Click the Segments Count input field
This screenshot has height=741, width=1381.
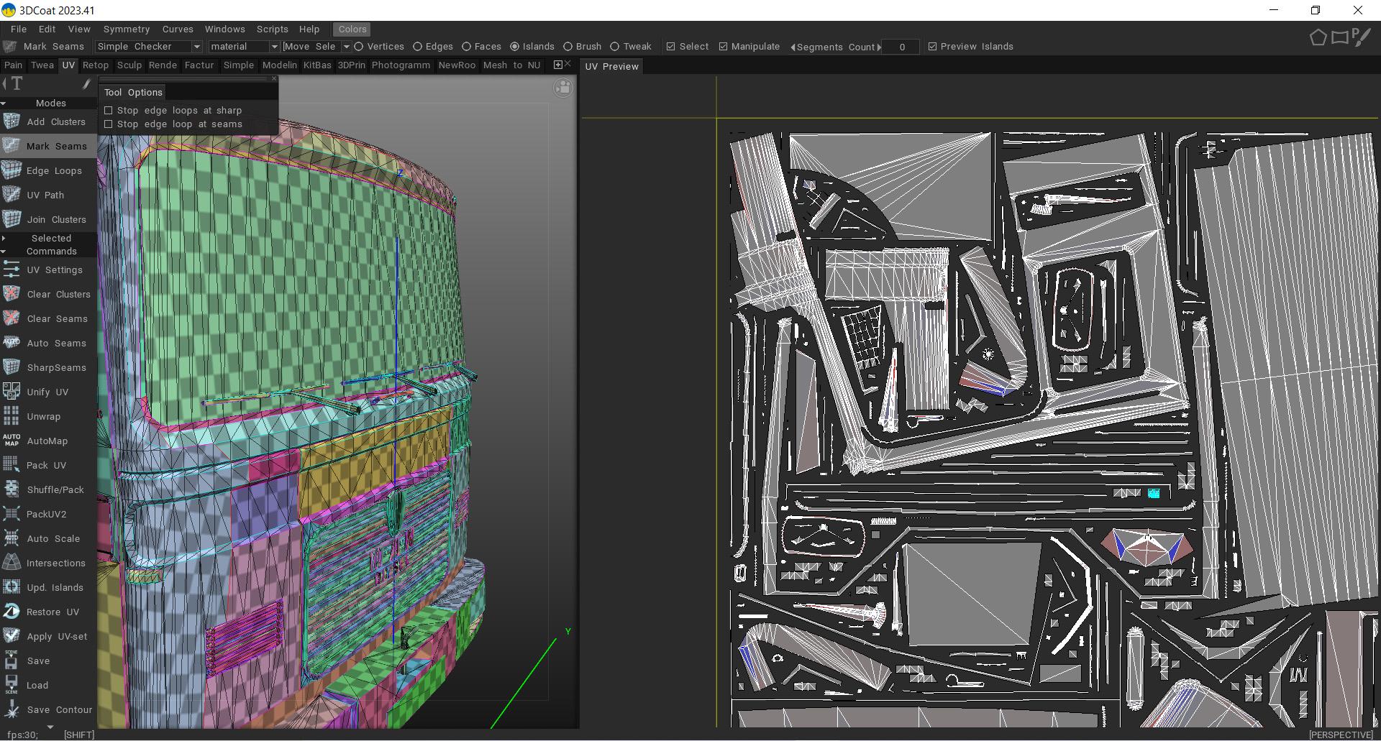click(901, 47)
